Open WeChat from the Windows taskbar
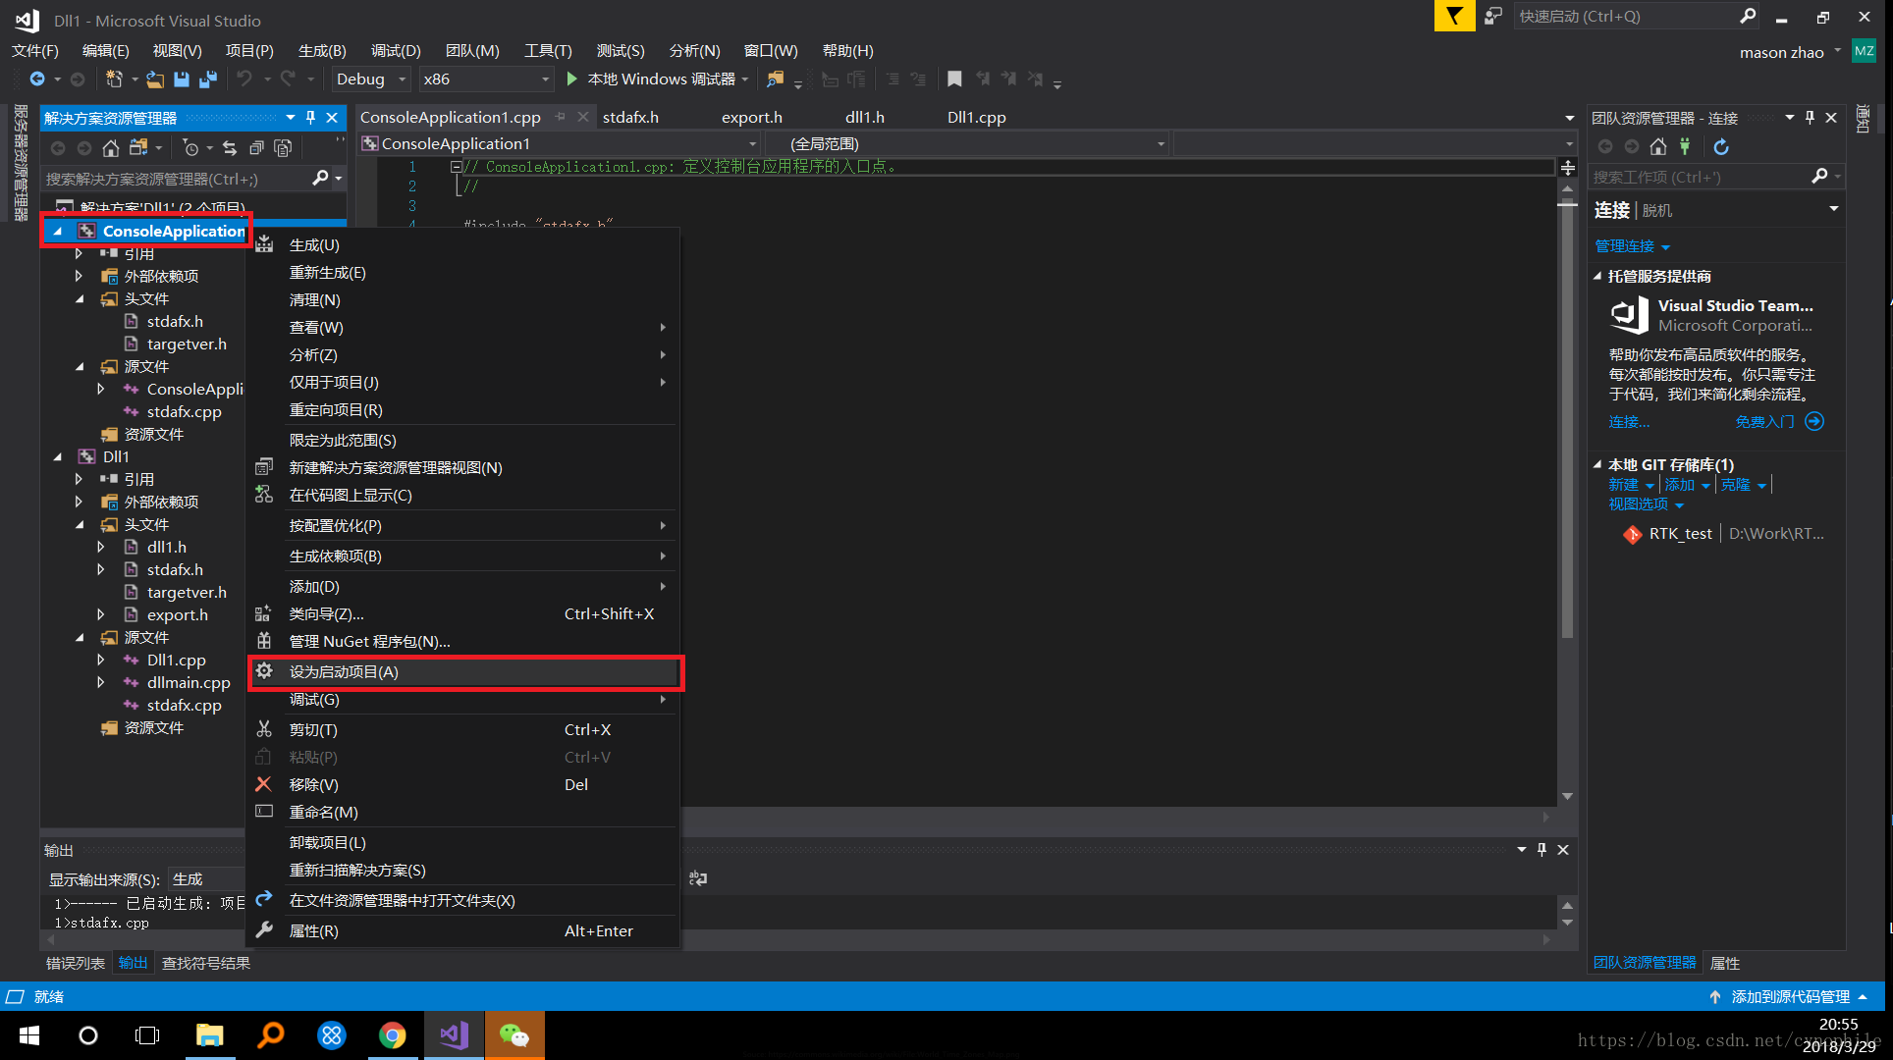The image size is (1893, 1060). pyautogui.click(x=514, y=1035)
